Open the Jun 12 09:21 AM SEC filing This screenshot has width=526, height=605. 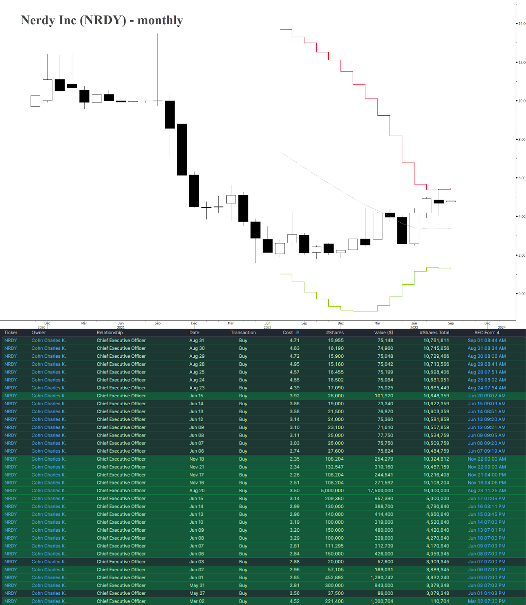point(487,428)
